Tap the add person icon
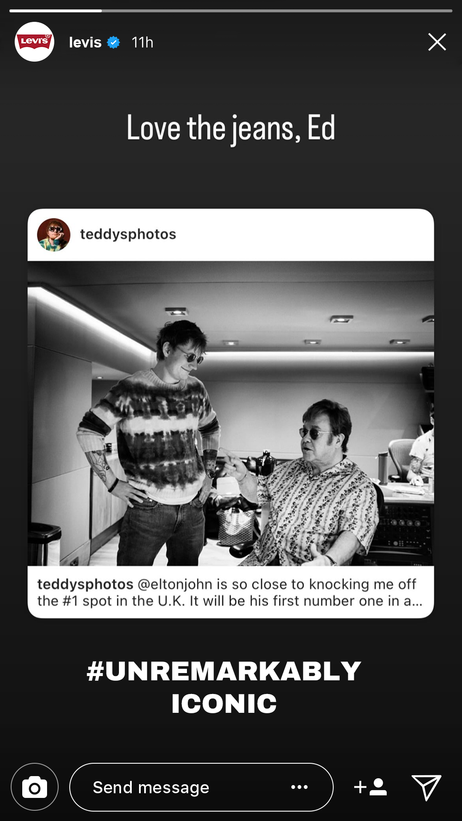This screenshot has width=462, height=821. (370, 787)
